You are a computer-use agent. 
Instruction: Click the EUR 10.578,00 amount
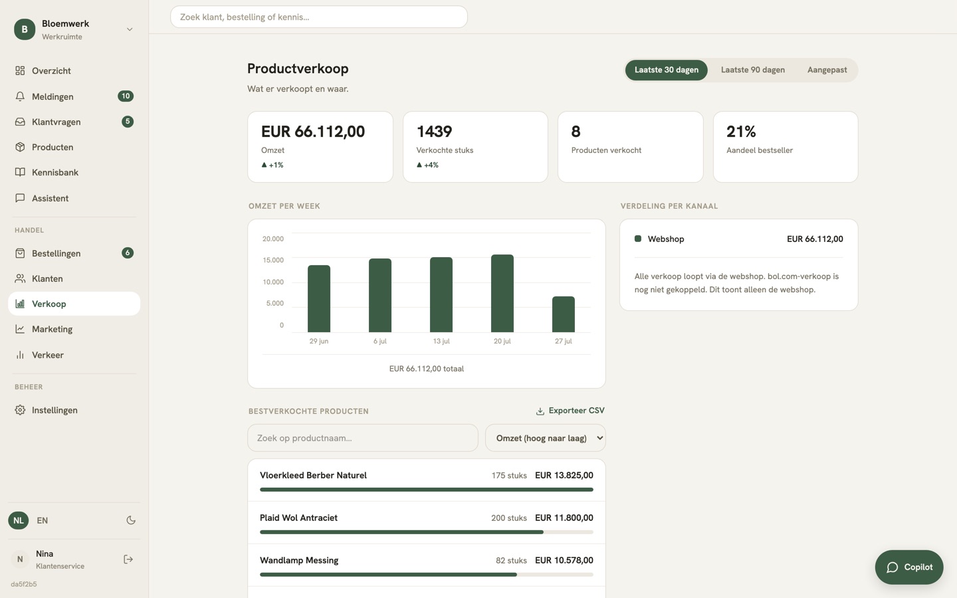tap(564, 560)
